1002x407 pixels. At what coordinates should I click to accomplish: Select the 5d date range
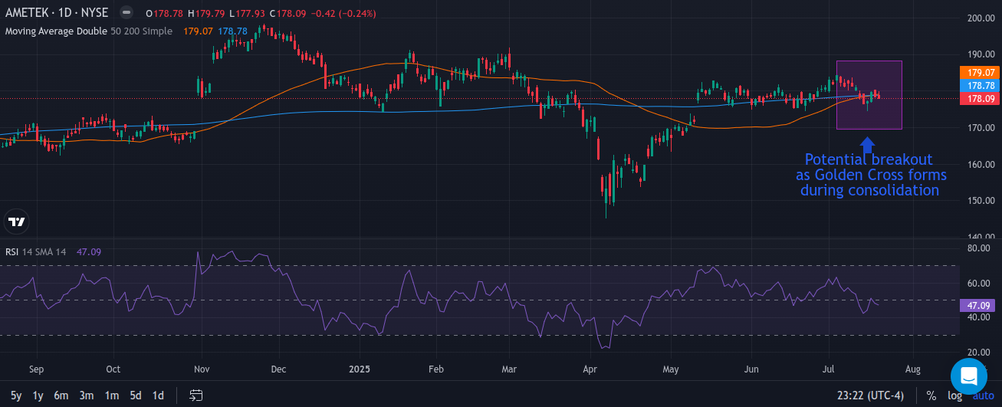[135, 396]
